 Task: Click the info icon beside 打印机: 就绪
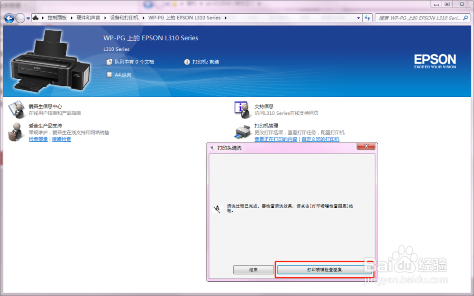click(x=187, y=62)
